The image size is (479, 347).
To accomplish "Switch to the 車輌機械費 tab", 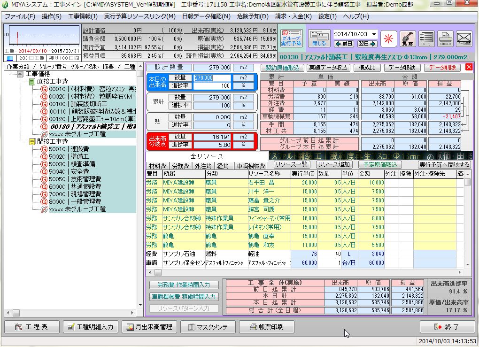I will click(x=250, y=166).
